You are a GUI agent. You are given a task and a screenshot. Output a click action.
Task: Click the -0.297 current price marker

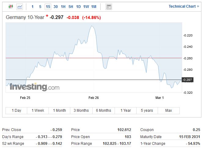point(187,80)
